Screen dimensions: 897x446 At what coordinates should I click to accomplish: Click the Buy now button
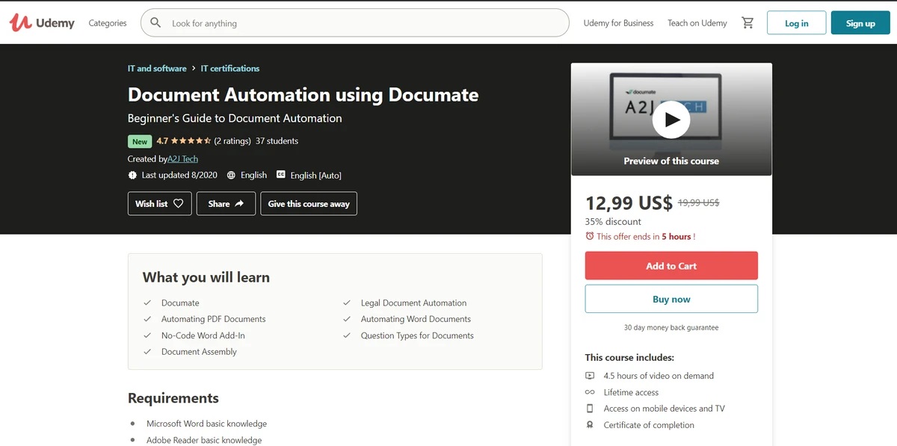click(671, 299)
